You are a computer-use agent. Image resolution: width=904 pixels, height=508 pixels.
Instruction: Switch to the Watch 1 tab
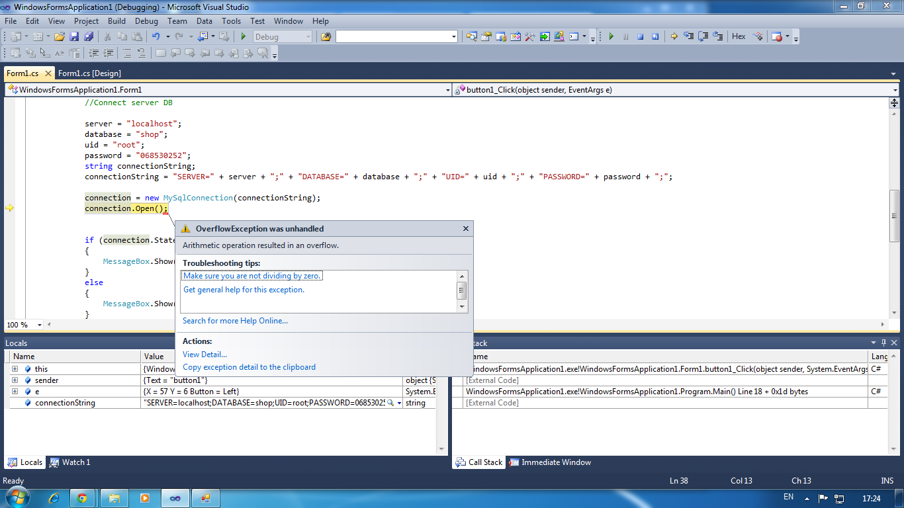70,462
